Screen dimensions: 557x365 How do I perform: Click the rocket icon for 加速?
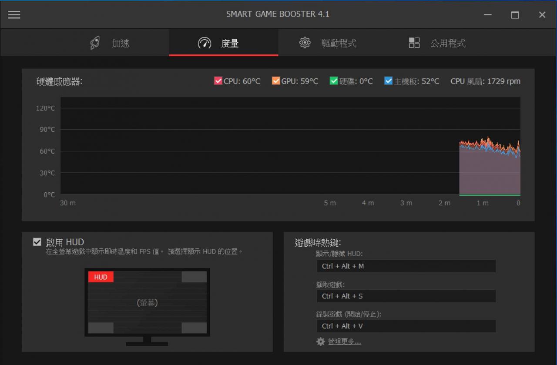click(95, 43)
